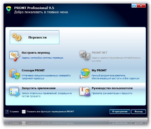Screen dimensions: 151x129
Task: Open the О программе button
Action: pyautogui.click(x=120, y=112)
